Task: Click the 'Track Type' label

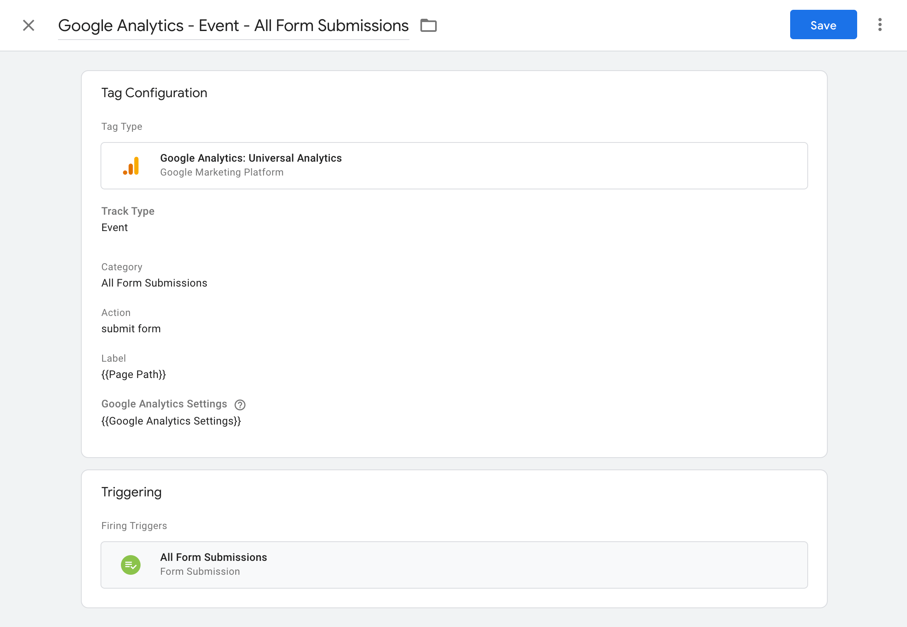Action: pos(128,211)
